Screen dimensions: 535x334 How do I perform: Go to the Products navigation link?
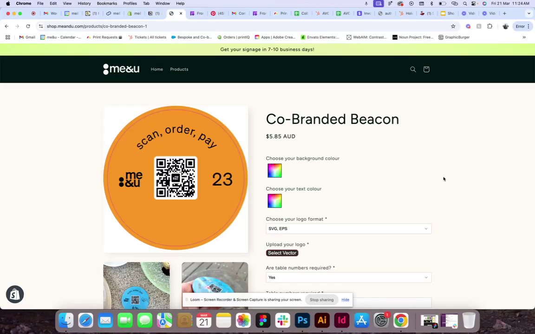pyautogui.click(x=179, y=69)
